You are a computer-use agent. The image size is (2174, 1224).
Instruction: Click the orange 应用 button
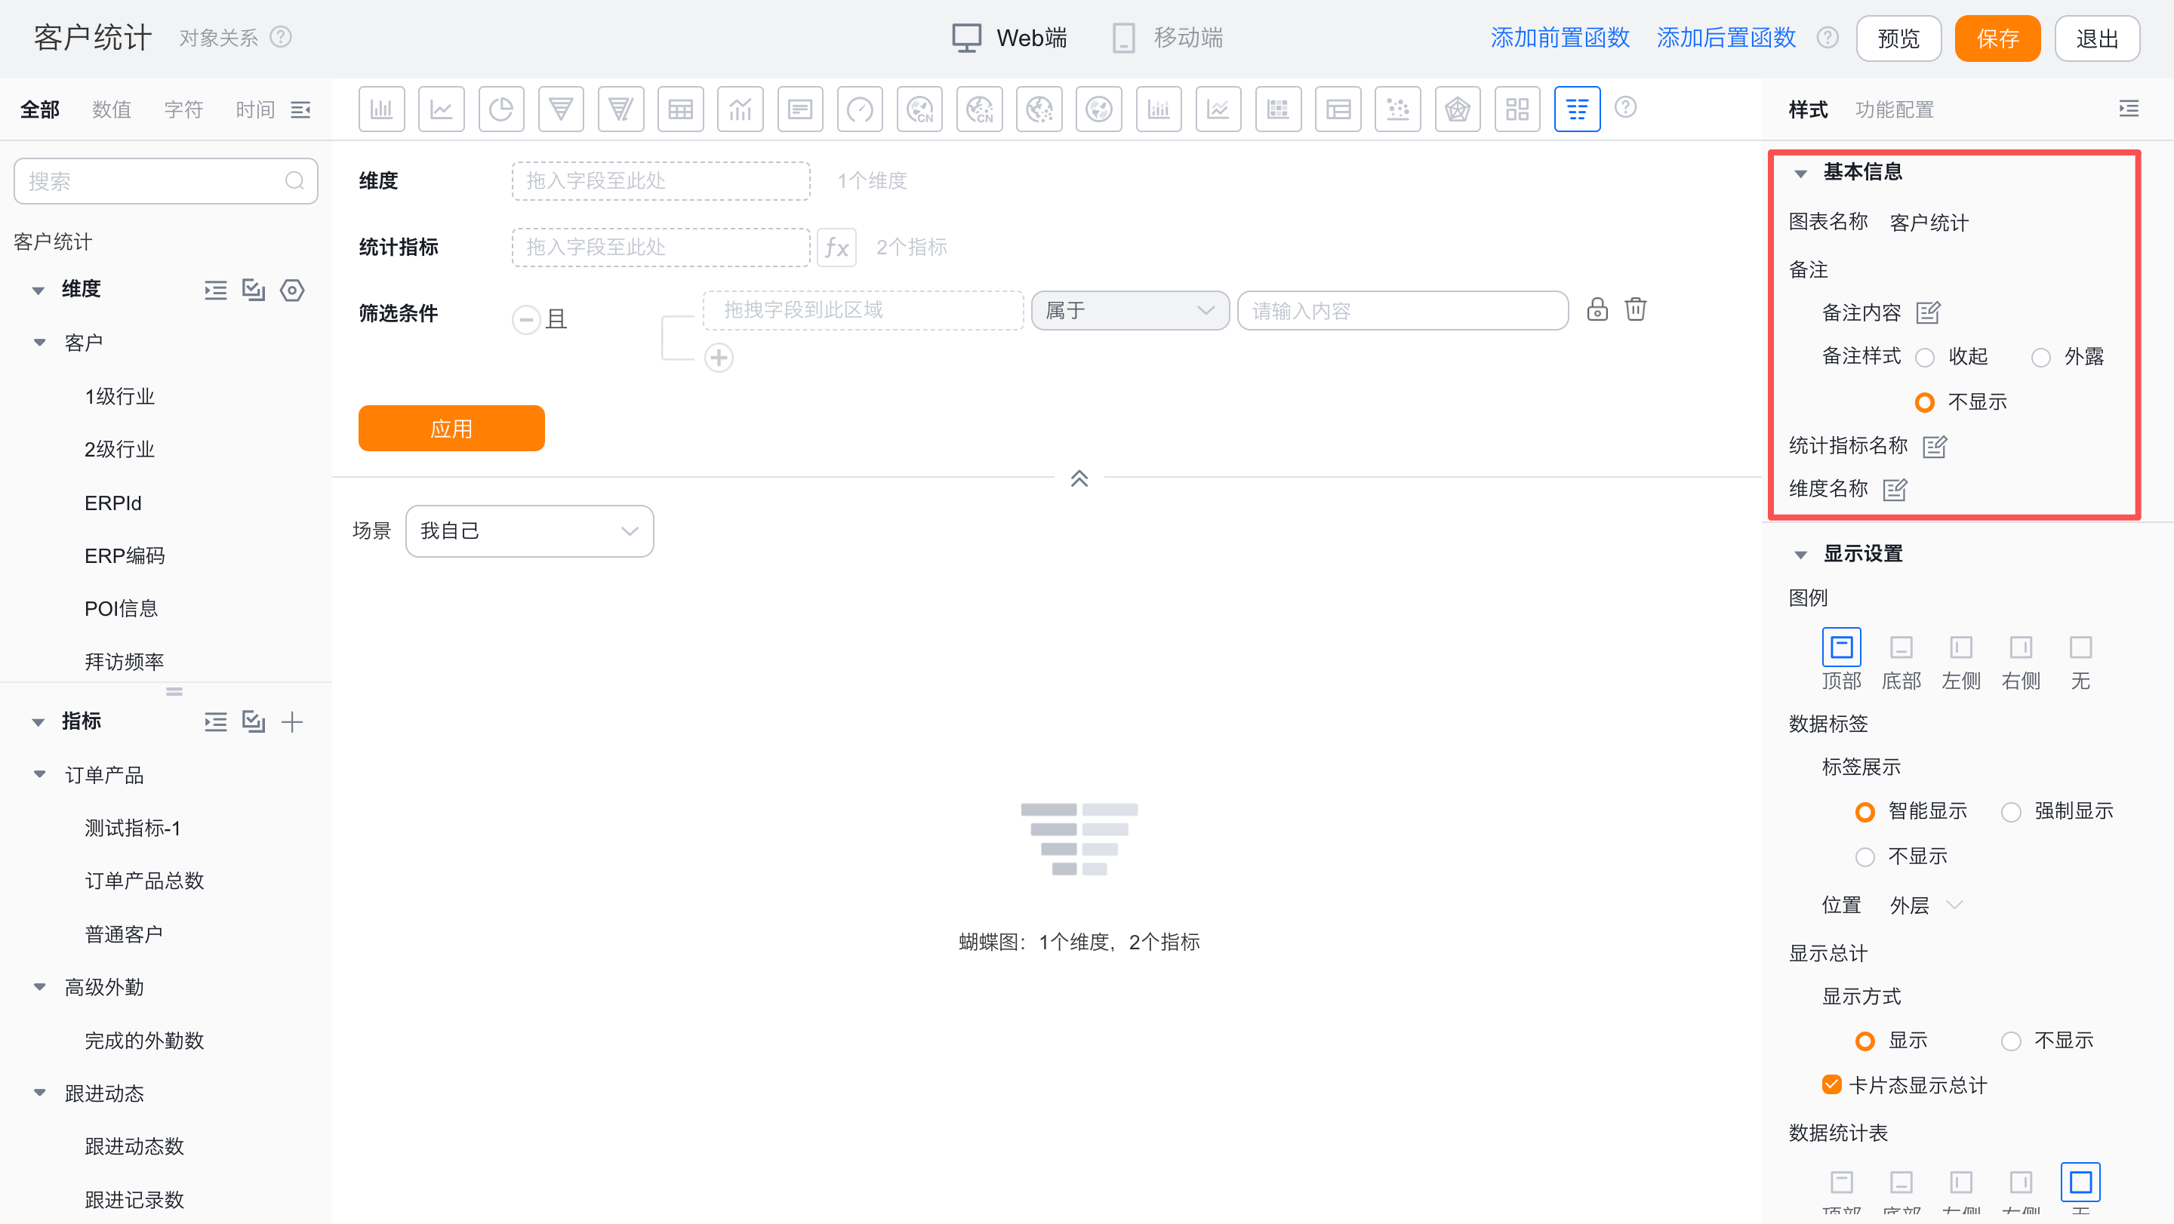[x=451, y=429]
